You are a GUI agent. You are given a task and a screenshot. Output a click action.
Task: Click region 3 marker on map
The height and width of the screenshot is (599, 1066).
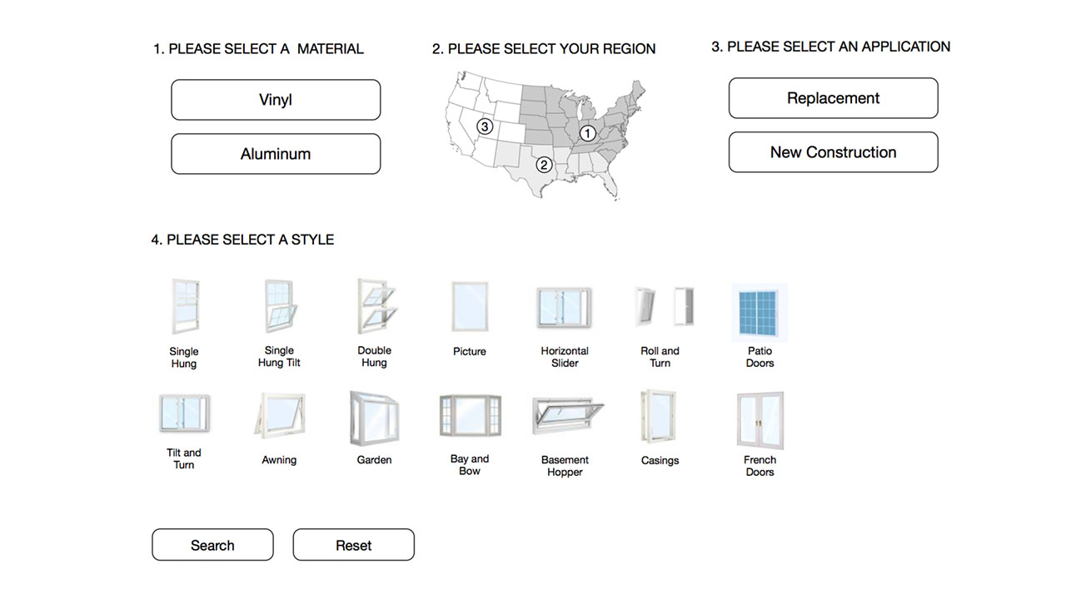pos(485,126)
